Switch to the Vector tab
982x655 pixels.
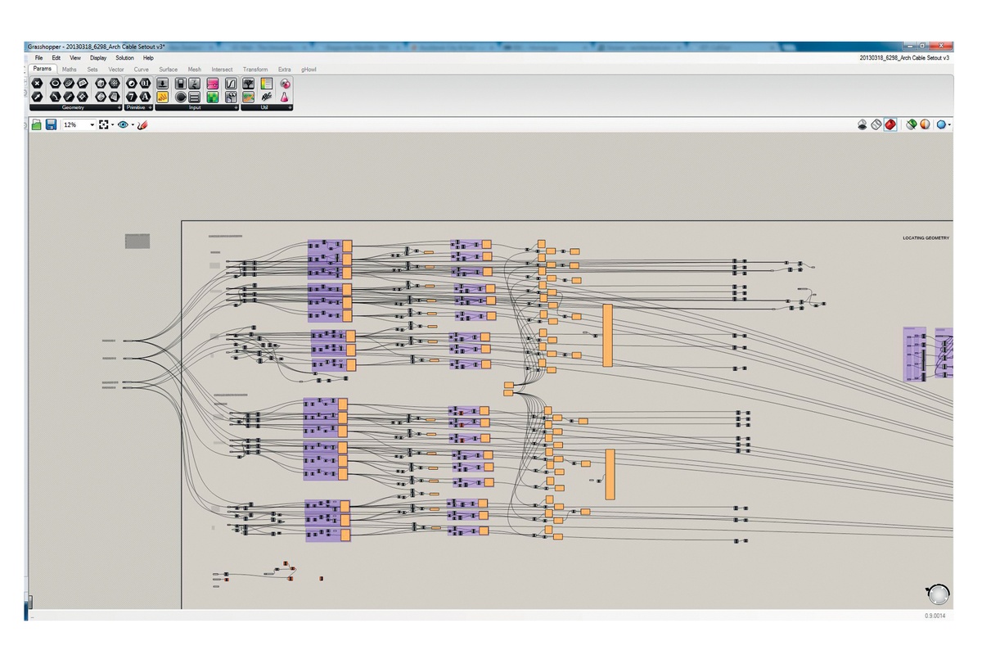(x=116, y=70)
